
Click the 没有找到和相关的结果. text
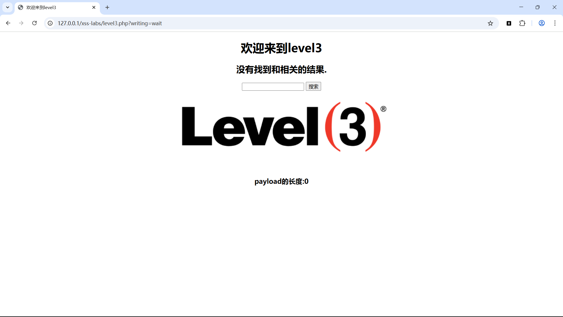281,70
